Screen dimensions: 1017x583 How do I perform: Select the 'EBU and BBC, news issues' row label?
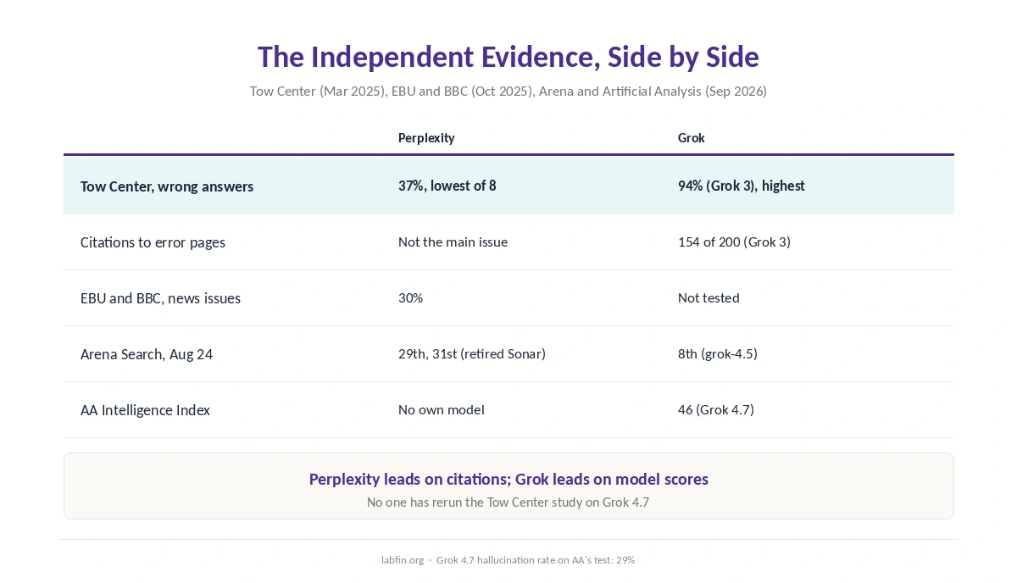click(160, 297)
